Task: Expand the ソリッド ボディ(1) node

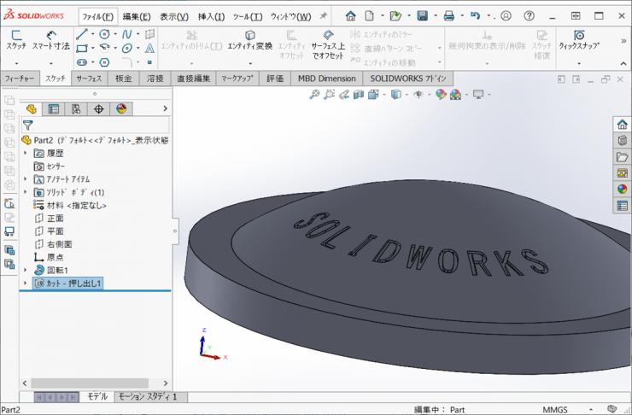Action: [26, 192]
